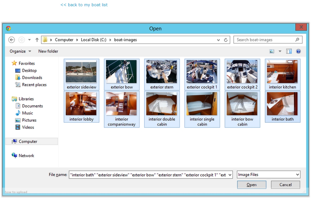Click the Up one level arrow

pyautogui.click(x=37, y=40)
